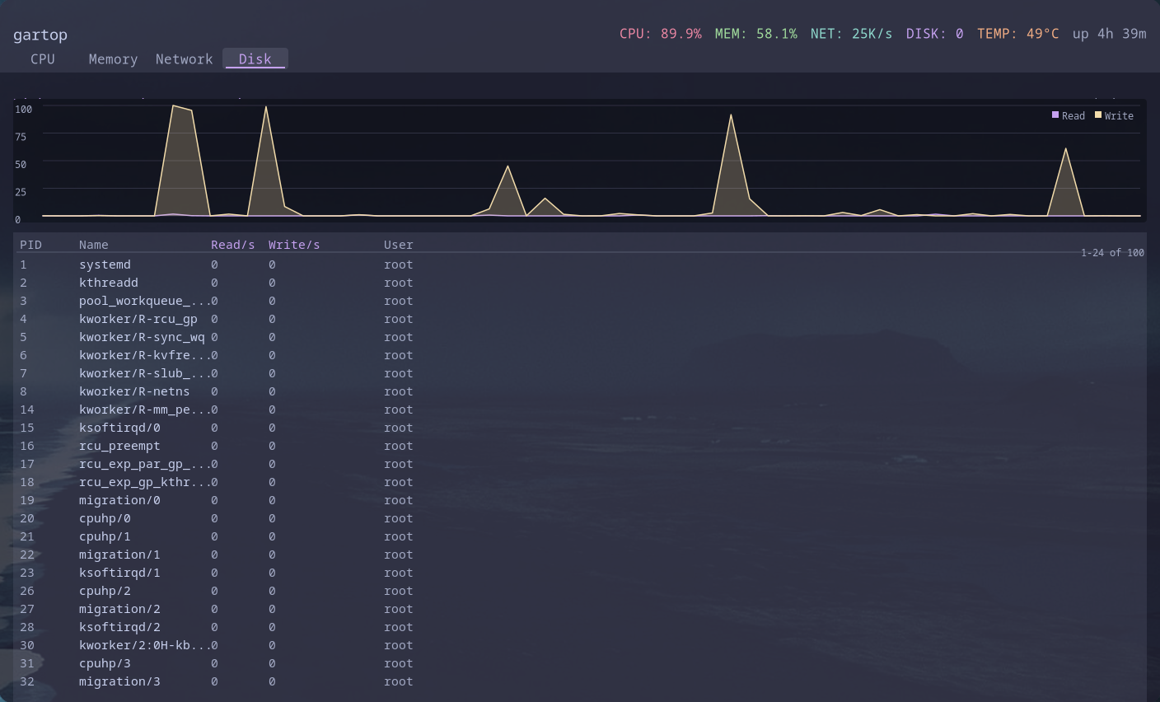
Task: Click the 1-24 of 100 pagination label
Action: (x=1112, y=253)
